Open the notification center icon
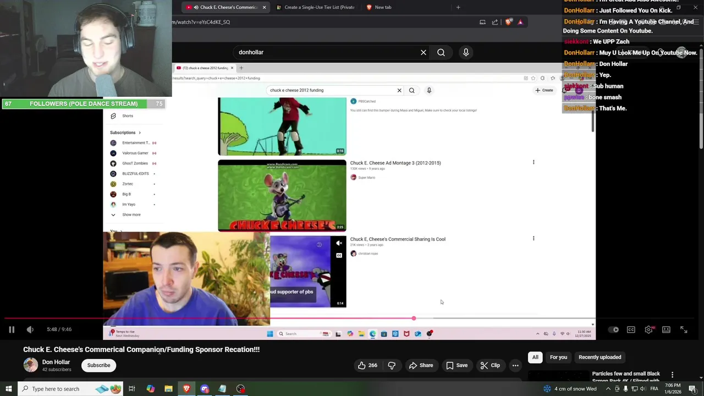 (x=692, y=389)
